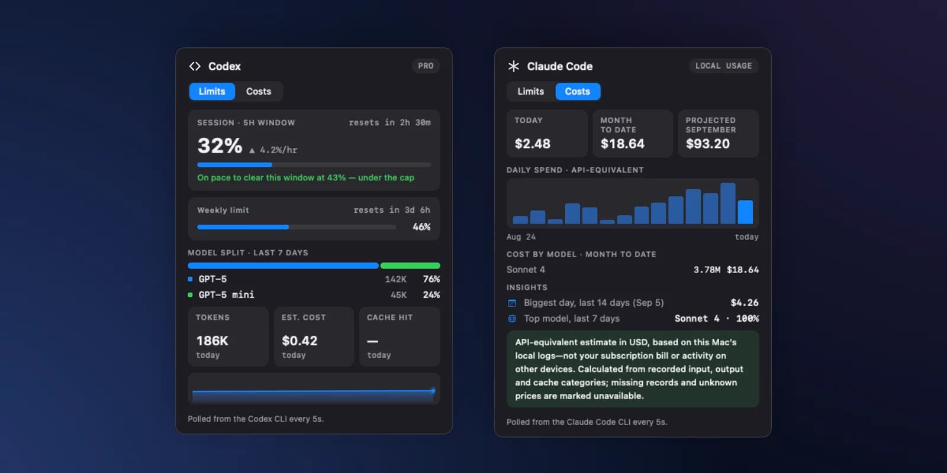The height and width of the screenshot is (473, 947).
Task: Click the API-equivalent estimate disclaimer note
Action: point(633,369)
